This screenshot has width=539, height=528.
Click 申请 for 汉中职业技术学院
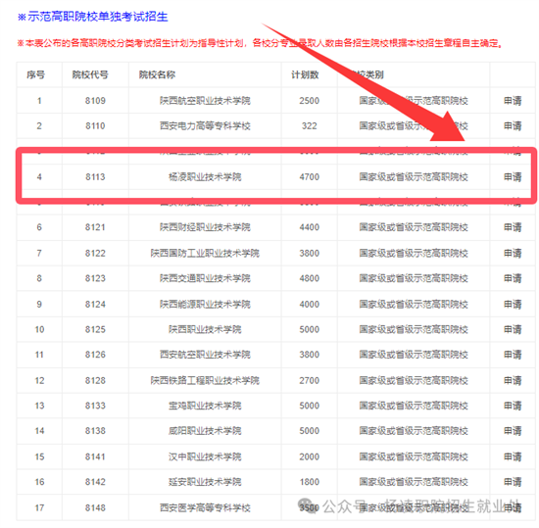[x=513, y=456]
